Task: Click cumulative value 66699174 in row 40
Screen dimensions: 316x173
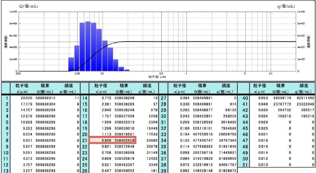Action: pyautogui.click(x=282, y=98)
